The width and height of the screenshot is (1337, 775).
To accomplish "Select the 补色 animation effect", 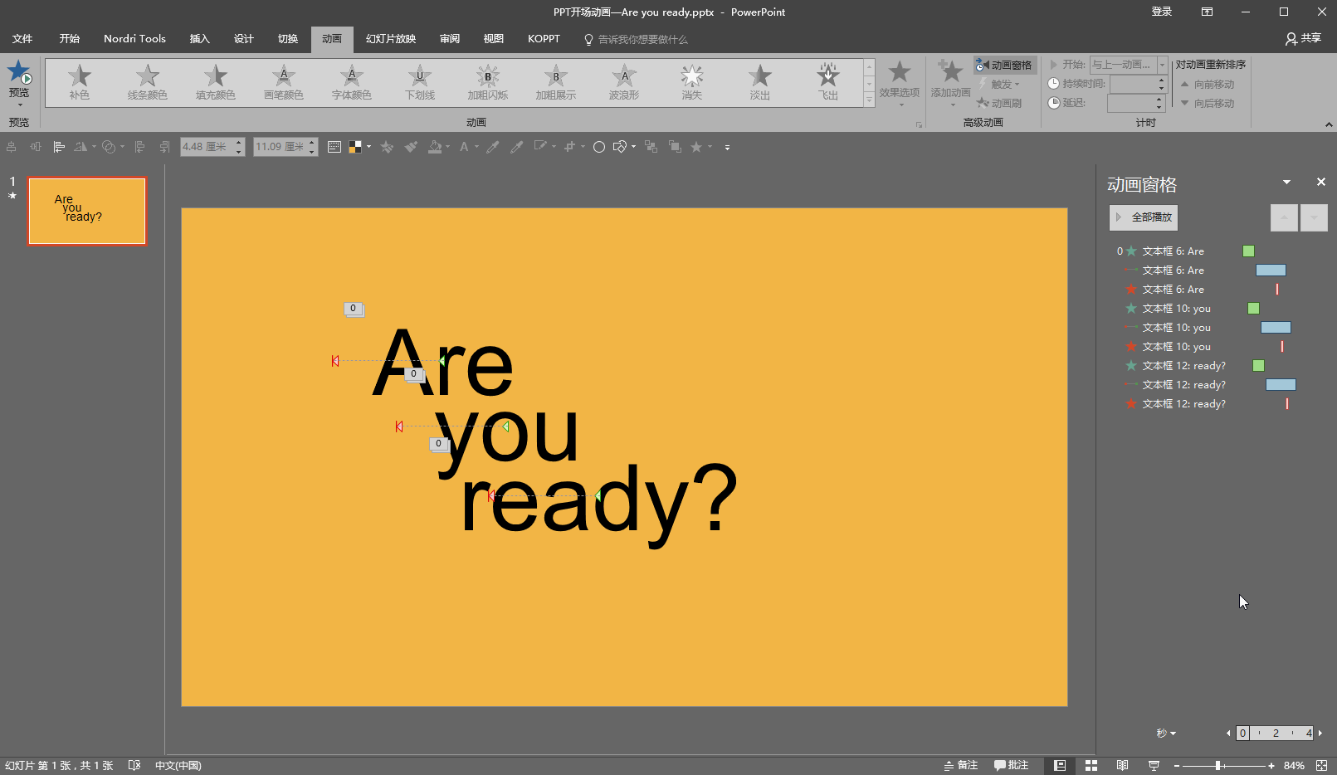I will [x=80, y=83].
